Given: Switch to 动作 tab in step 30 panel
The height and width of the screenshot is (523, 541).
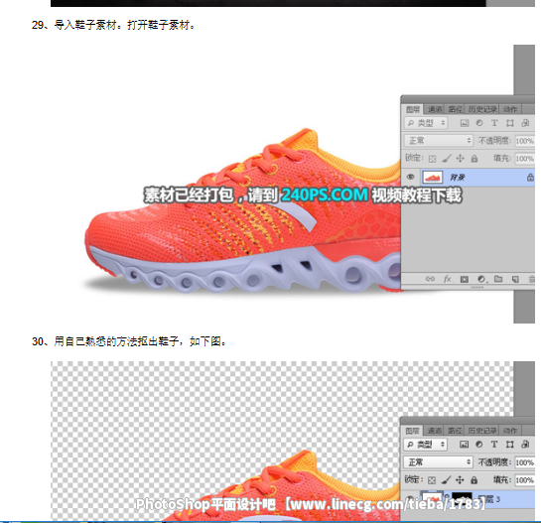Looking at the screenshot, I should (510, 431).
